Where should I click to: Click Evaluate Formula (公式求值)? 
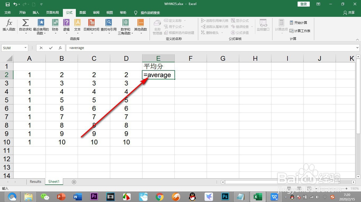tap(240, 33)
